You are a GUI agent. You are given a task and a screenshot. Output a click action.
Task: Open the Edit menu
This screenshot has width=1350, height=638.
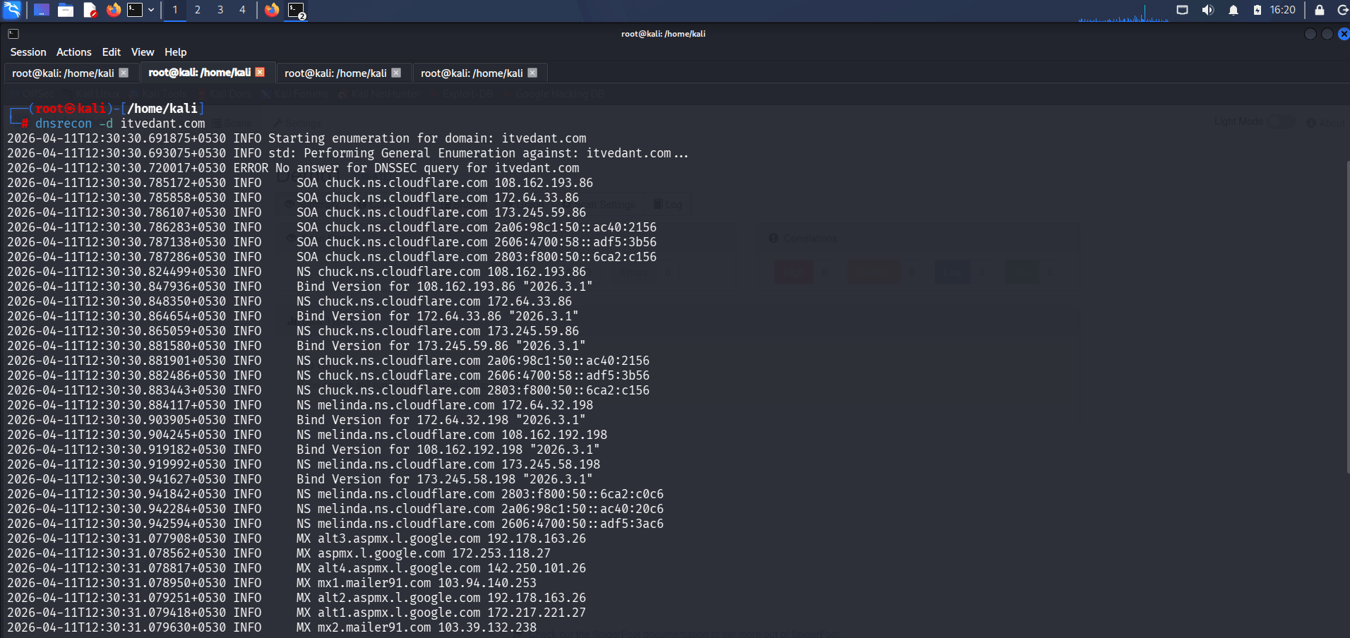click(x=112, y=52)
